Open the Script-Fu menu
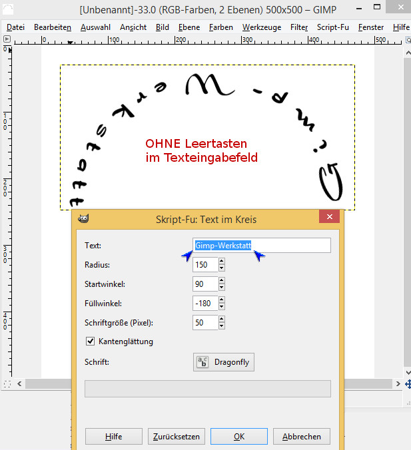The height and width of the screenshot is (450, 411). 333,27
